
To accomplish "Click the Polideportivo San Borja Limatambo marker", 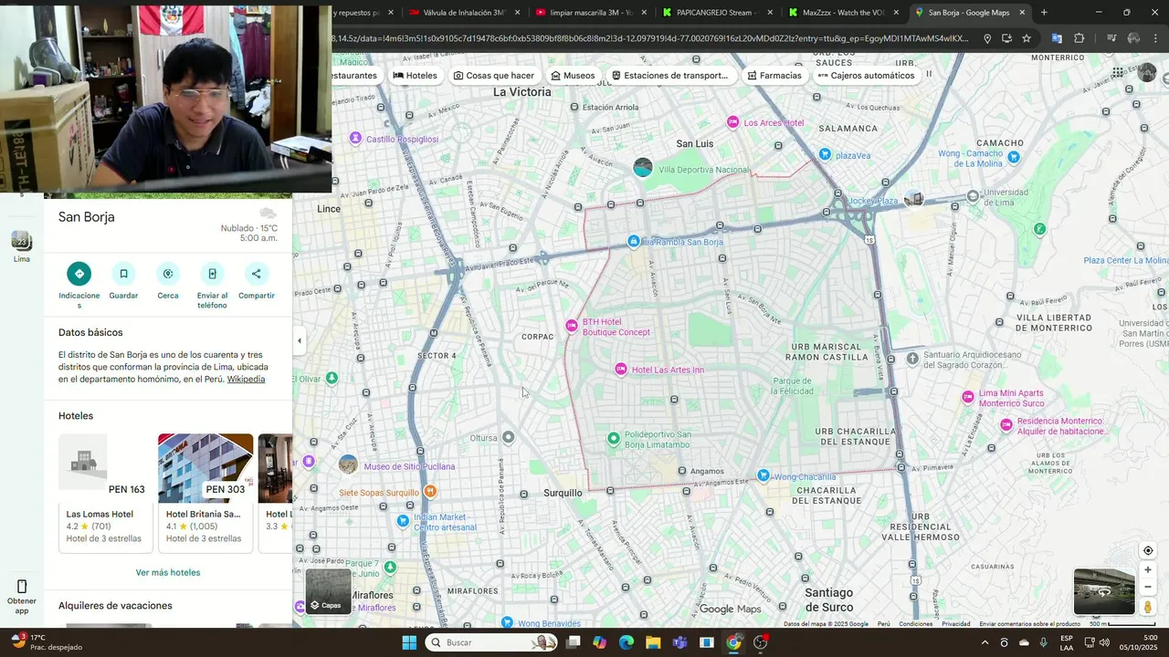I will 614,439.
